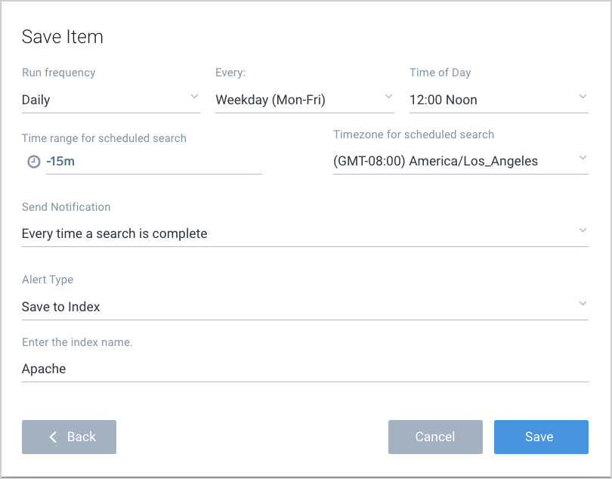Go back using the Back button label

coord(82,437)
